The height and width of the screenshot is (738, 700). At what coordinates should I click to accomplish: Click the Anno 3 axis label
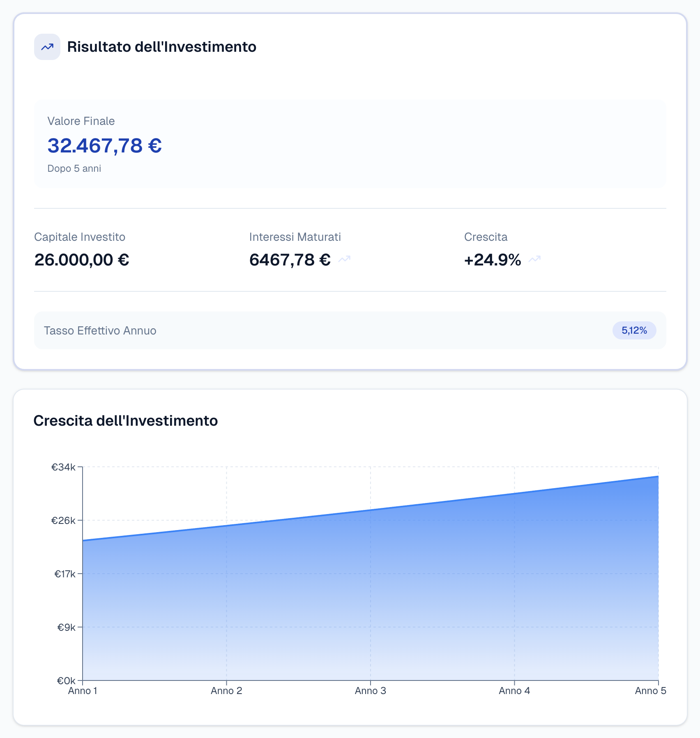tap(370, 691)
